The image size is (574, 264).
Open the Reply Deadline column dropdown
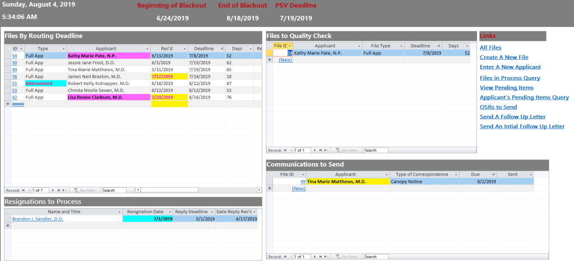[x=212, y=212]
